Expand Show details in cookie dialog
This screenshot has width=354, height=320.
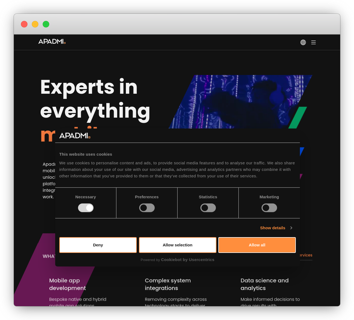(x=276, y=228)
